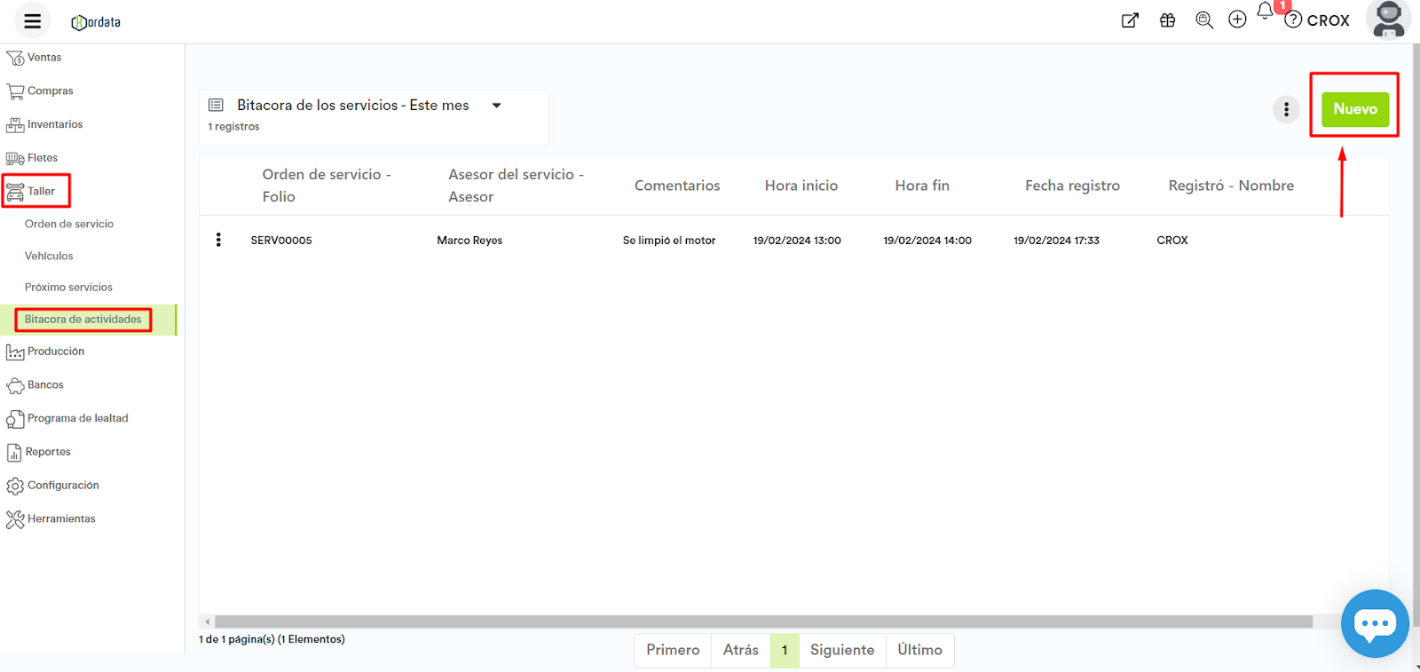
Task: Open the user avatar profile
Action: 1388,20
